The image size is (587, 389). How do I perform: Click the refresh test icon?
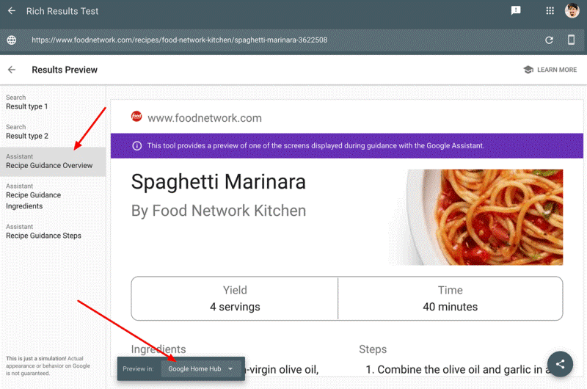549,40
